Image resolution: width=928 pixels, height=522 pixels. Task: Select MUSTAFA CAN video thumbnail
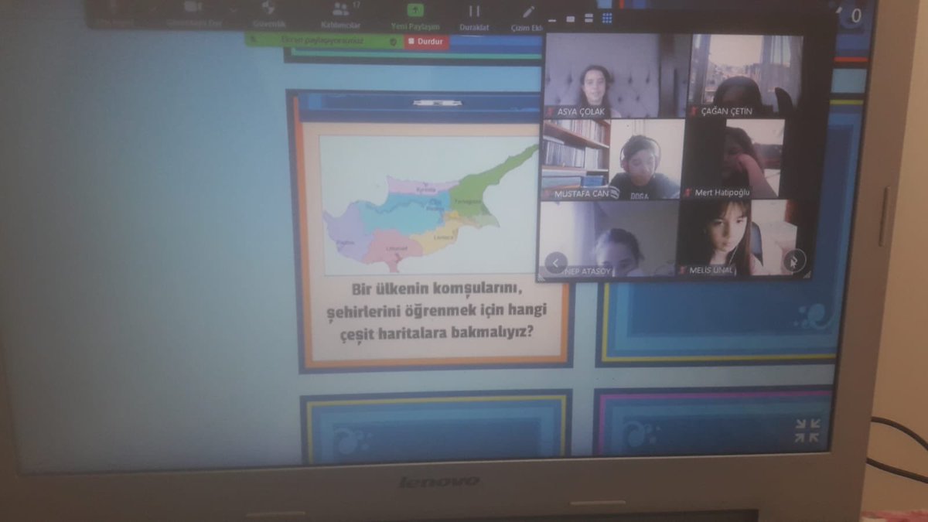[x=612, y=159]
